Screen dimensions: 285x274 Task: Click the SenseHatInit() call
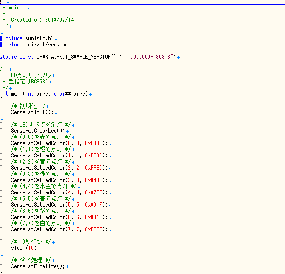point(33,112)
